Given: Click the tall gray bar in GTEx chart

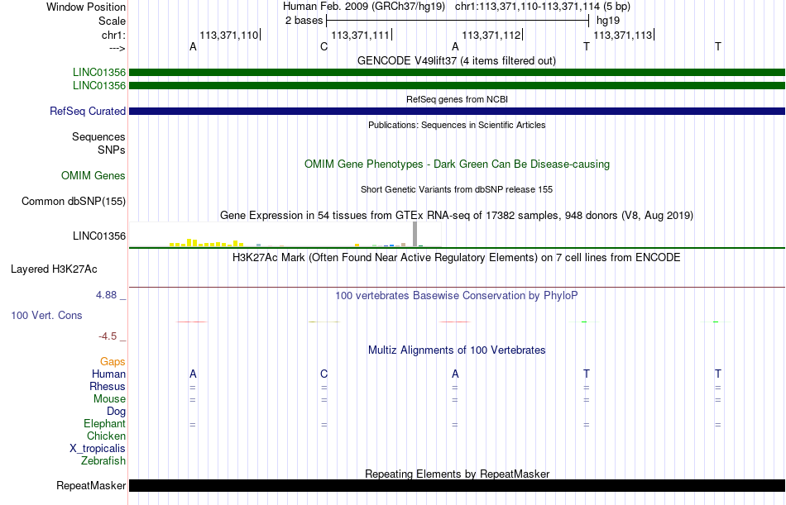Looking at the screenshot, I should 415,235.
